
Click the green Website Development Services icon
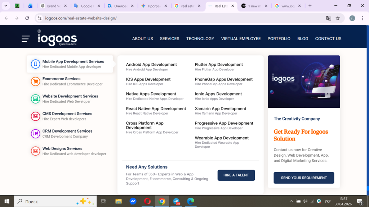(36, 99)
